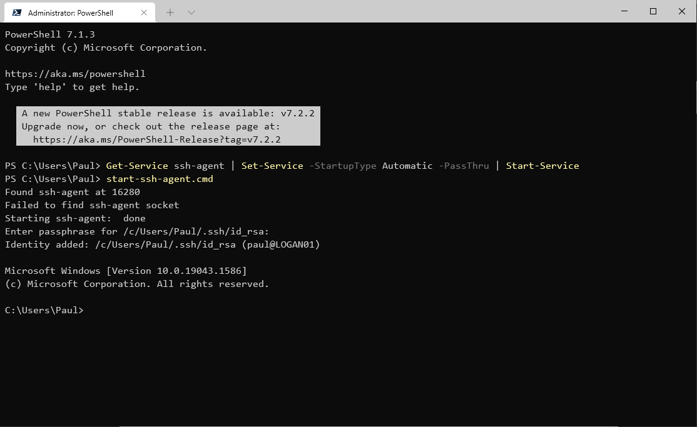Open the tab dropdown chevron menu
This screenshot has height=427, width=697.
(x=191, y=11)
